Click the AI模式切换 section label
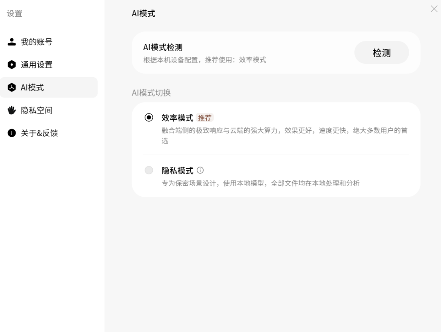 151,93
